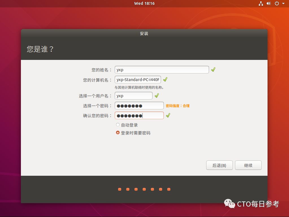Select the 登录时需要密码 radio option
The image size is (289, 217).
click(x=118, y=132)
